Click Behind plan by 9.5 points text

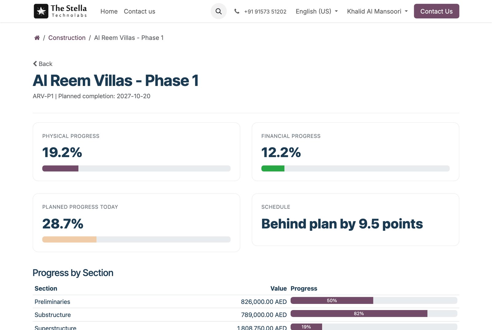342,224
